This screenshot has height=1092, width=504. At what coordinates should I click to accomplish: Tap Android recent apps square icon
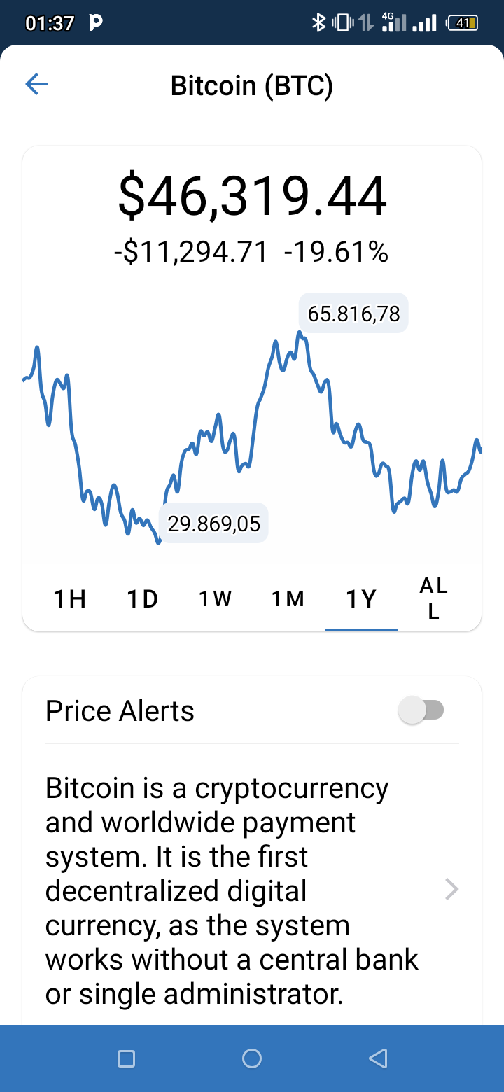point(126,1058)
